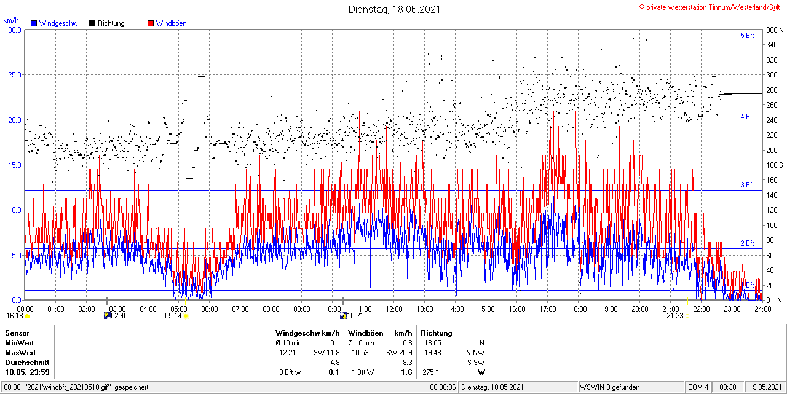The width and height of the screenshot is (787, 394).
Task: Click the sunrise icon next to 05:14
Action: coord(186,317)
